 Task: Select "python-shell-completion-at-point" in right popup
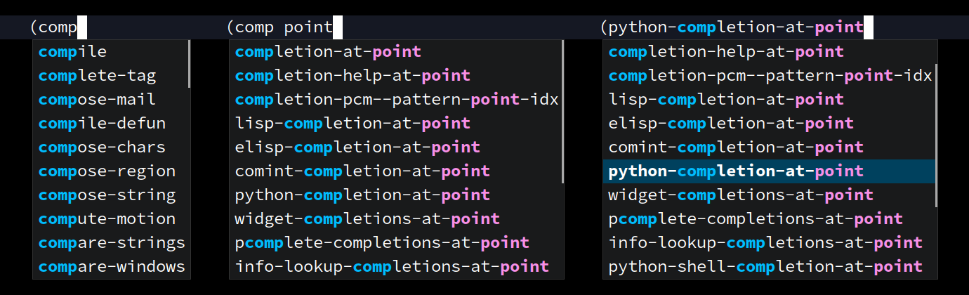769,267
